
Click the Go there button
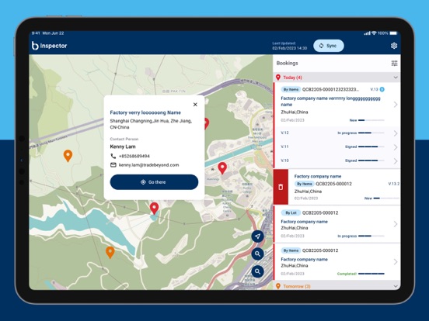pyautogui.click(x=154, y=182)
